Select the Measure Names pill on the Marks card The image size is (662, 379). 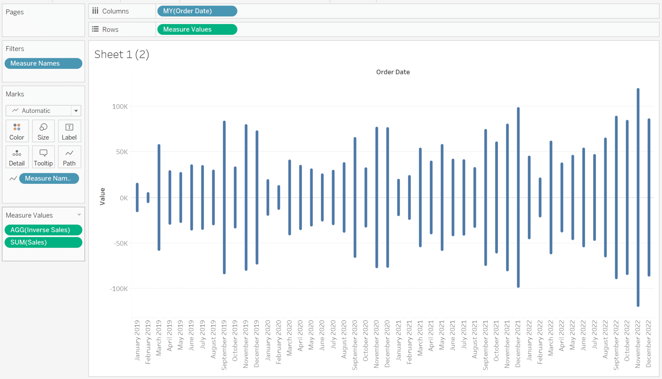(x=49, y=178)
